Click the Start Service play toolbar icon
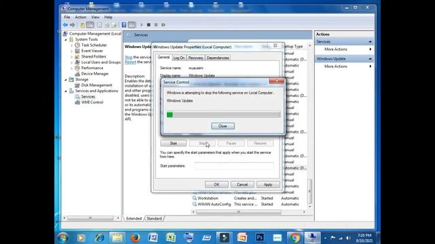Viewport: 435px width, 244px height. (142, 25)
